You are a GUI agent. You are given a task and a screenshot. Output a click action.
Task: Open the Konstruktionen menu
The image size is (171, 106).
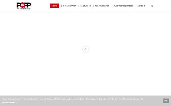coord(102,6)
